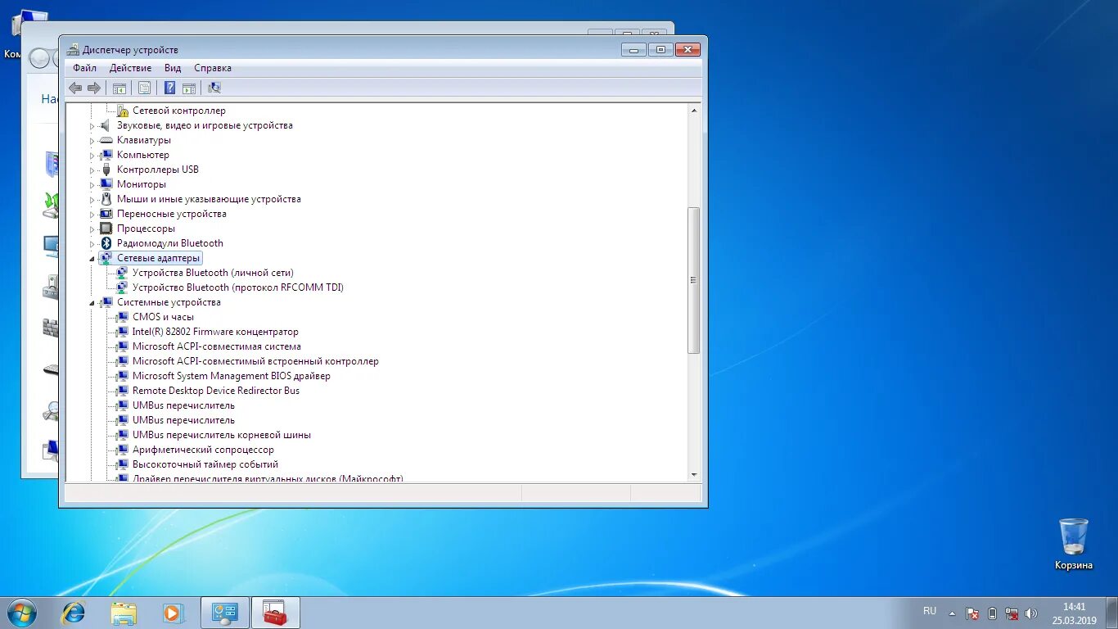Open the Файл menu
The image size is (1118, 629).
click(84, 68)
